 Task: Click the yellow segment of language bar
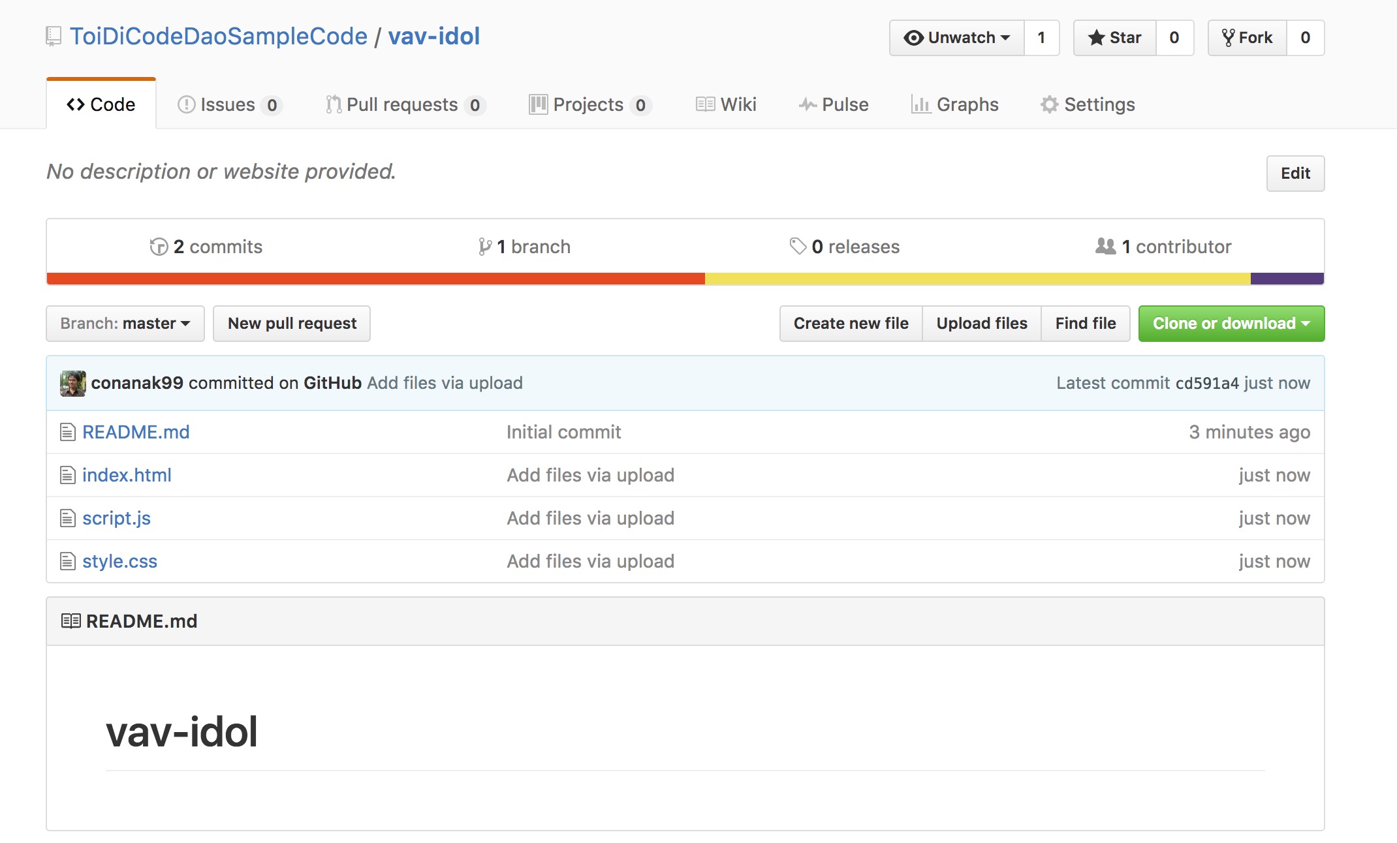pyautogui.click(x=977, y=279)
